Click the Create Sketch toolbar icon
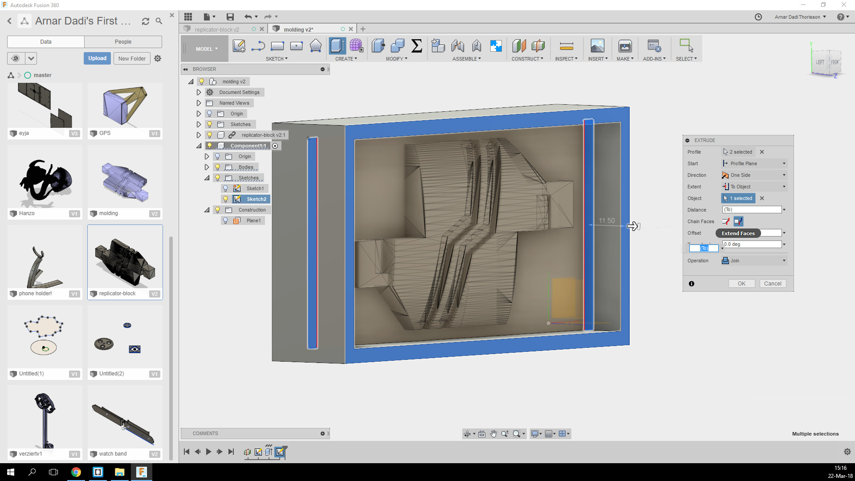This screenshot has height=481, width=855. (x=239, y=46)
